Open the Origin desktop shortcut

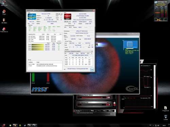(x=4, y=12)
